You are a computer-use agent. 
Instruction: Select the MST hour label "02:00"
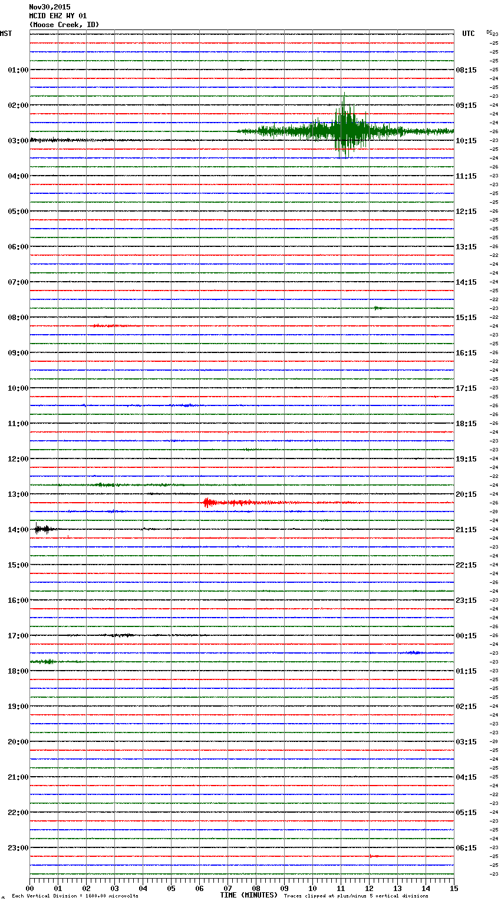point(18,105)
